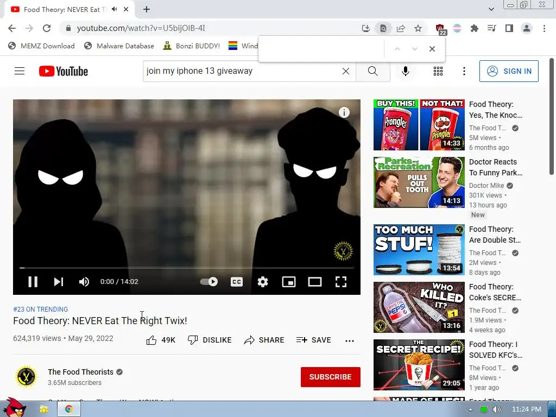The image size is (556, 417).
Task: Click the YouTube search magnifier button
Action: [x=372, y=71]
